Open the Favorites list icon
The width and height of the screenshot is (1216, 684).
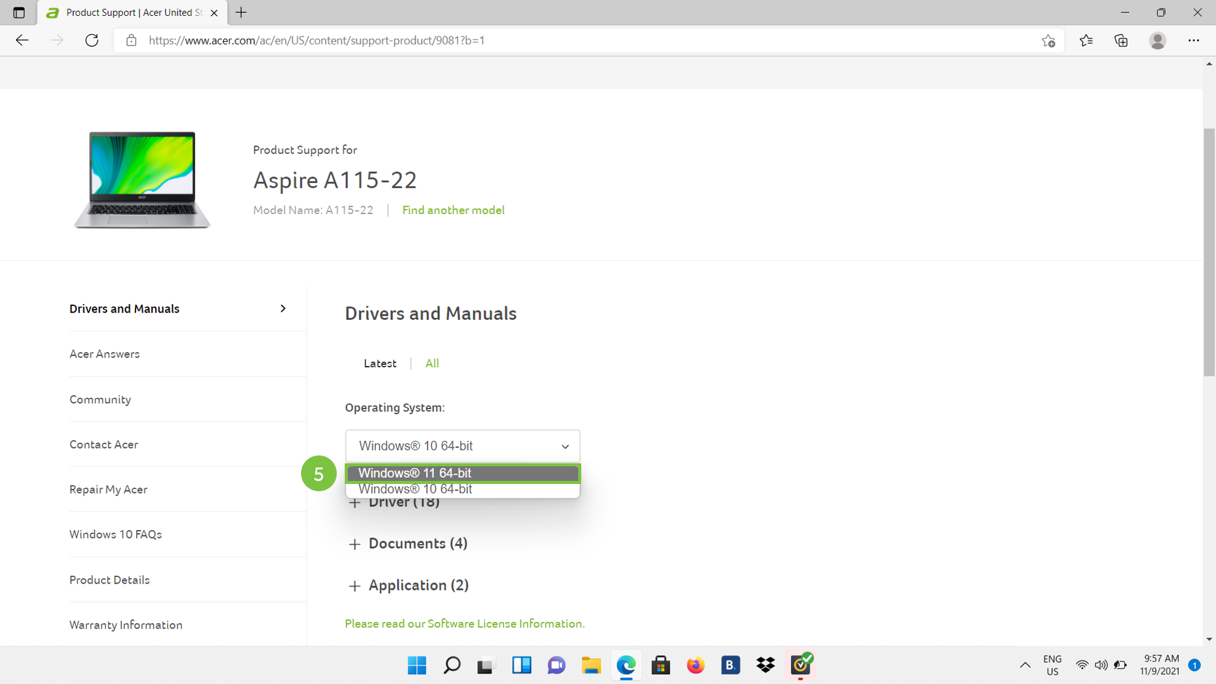(1086, 40)
